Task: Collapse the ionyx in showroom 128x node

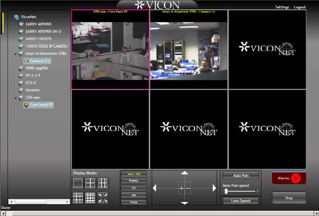Action: (15, 54)
